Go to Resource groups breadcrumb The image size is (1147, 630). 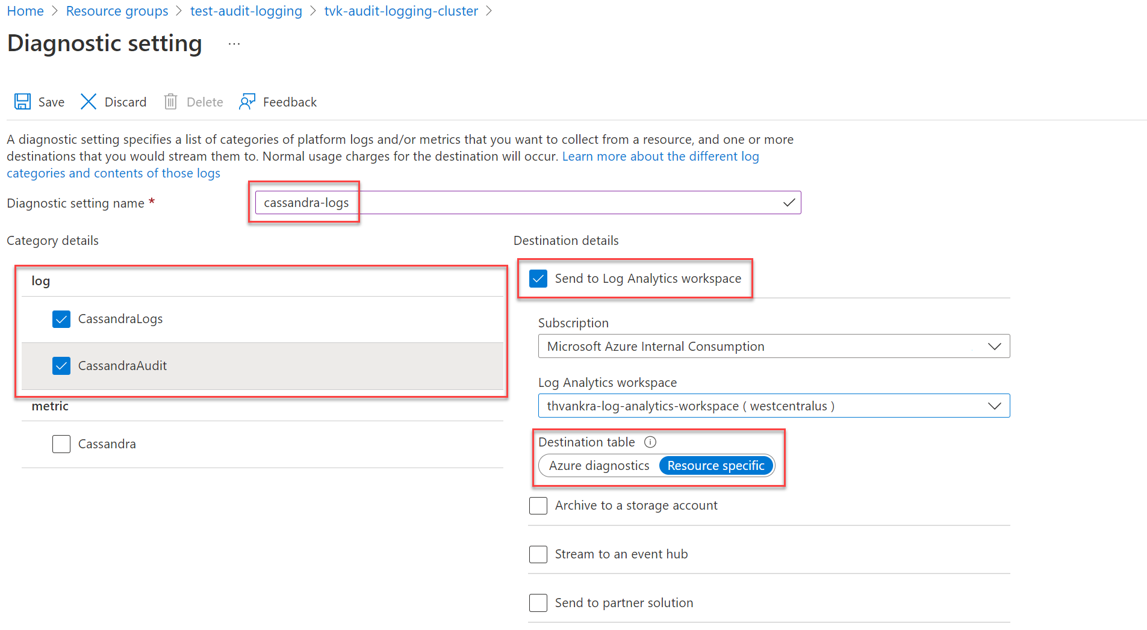(117, 11)
